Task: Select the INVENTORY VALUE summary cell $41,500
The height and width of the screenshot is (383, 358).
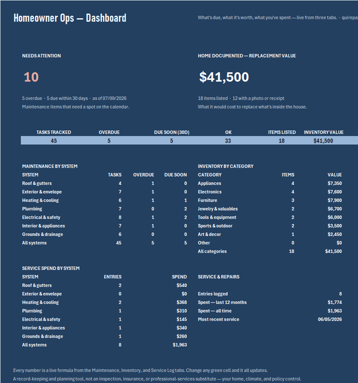Action: click(323, 141)
